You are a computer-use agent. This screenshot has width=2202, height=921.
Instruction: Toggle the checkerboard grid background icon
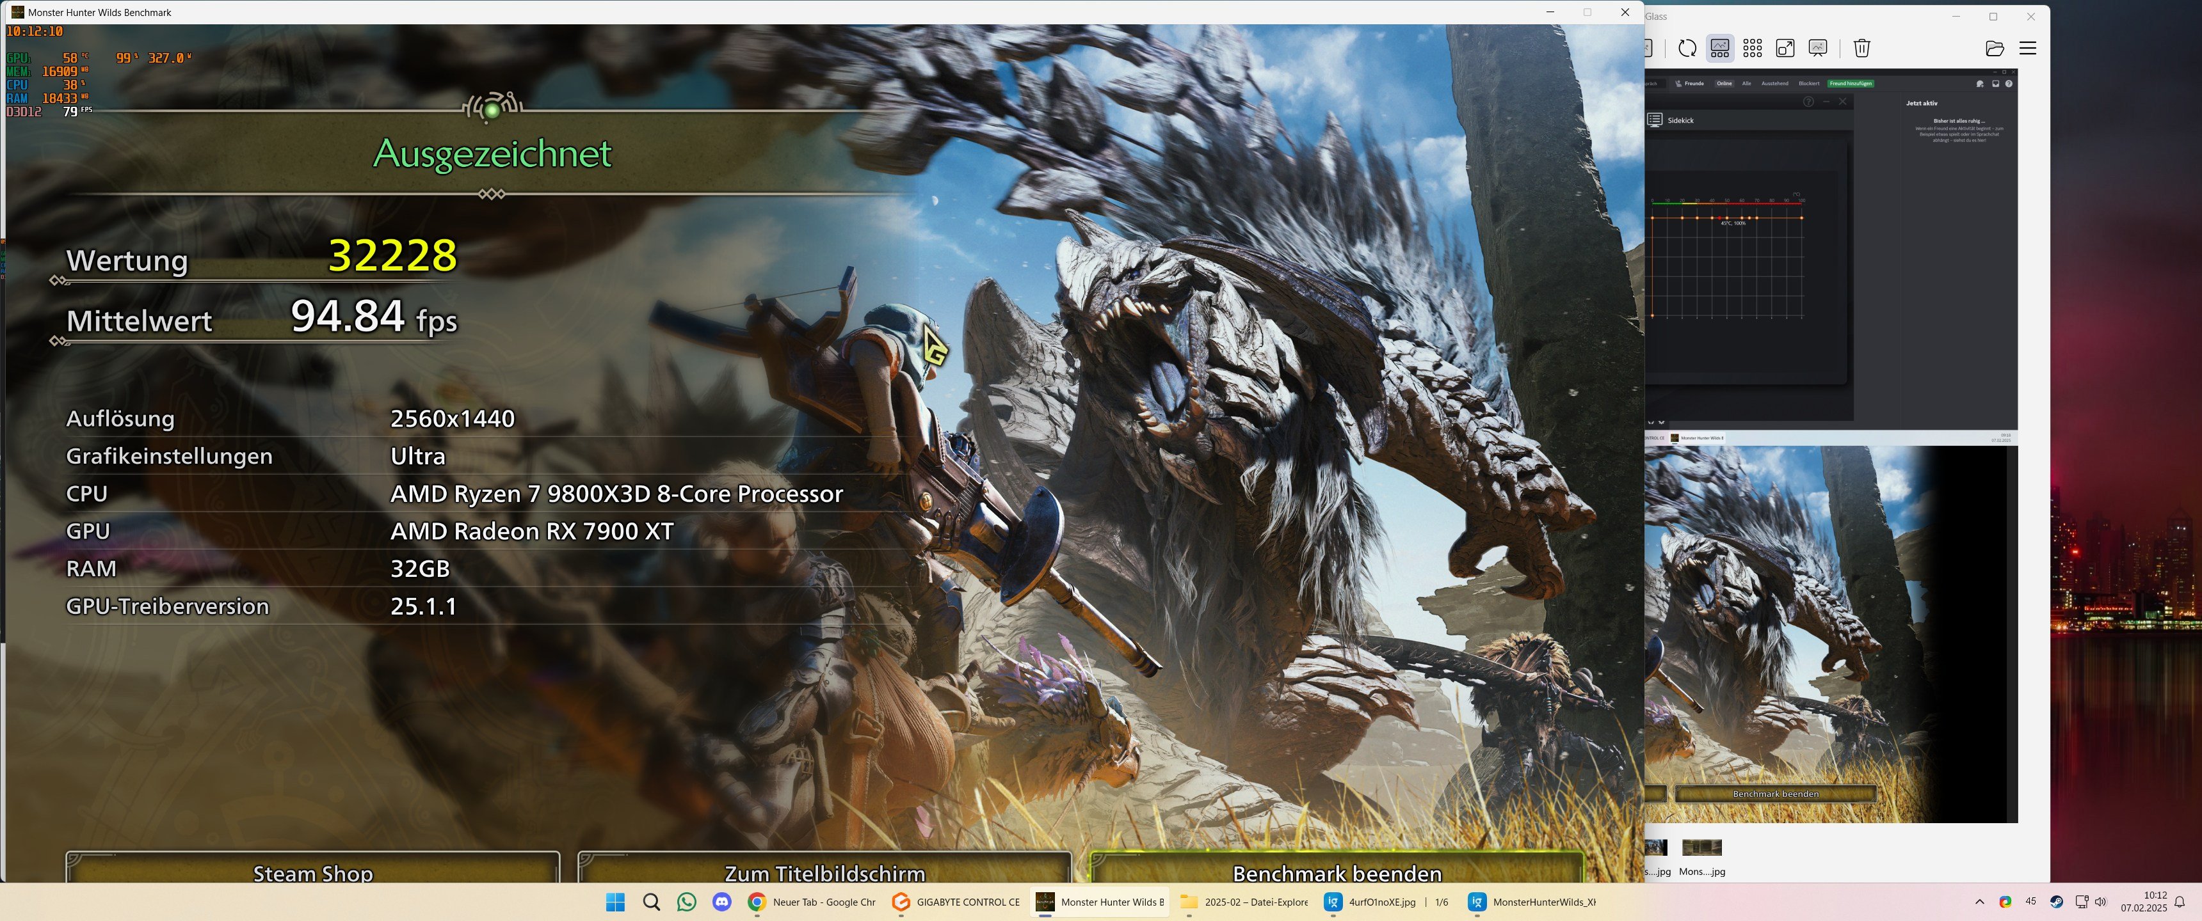pyautogui.click(x=1753, y=49)
